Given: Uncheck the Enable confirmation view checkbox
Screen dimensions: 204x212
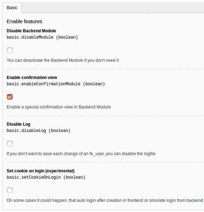Looking at the screenshot, I should point(10,97).
